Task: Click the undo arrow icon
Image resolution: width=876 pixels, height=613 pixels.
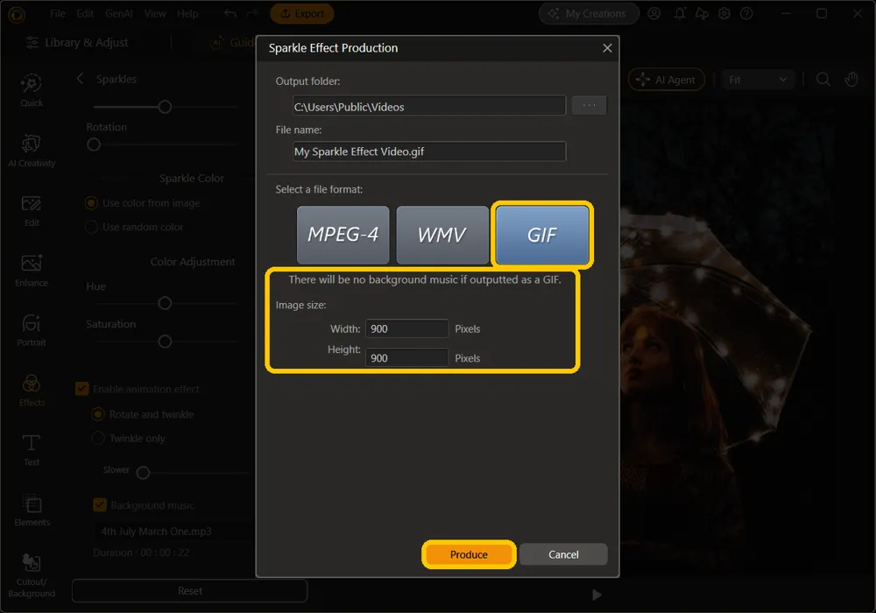Action: point(230,13)
